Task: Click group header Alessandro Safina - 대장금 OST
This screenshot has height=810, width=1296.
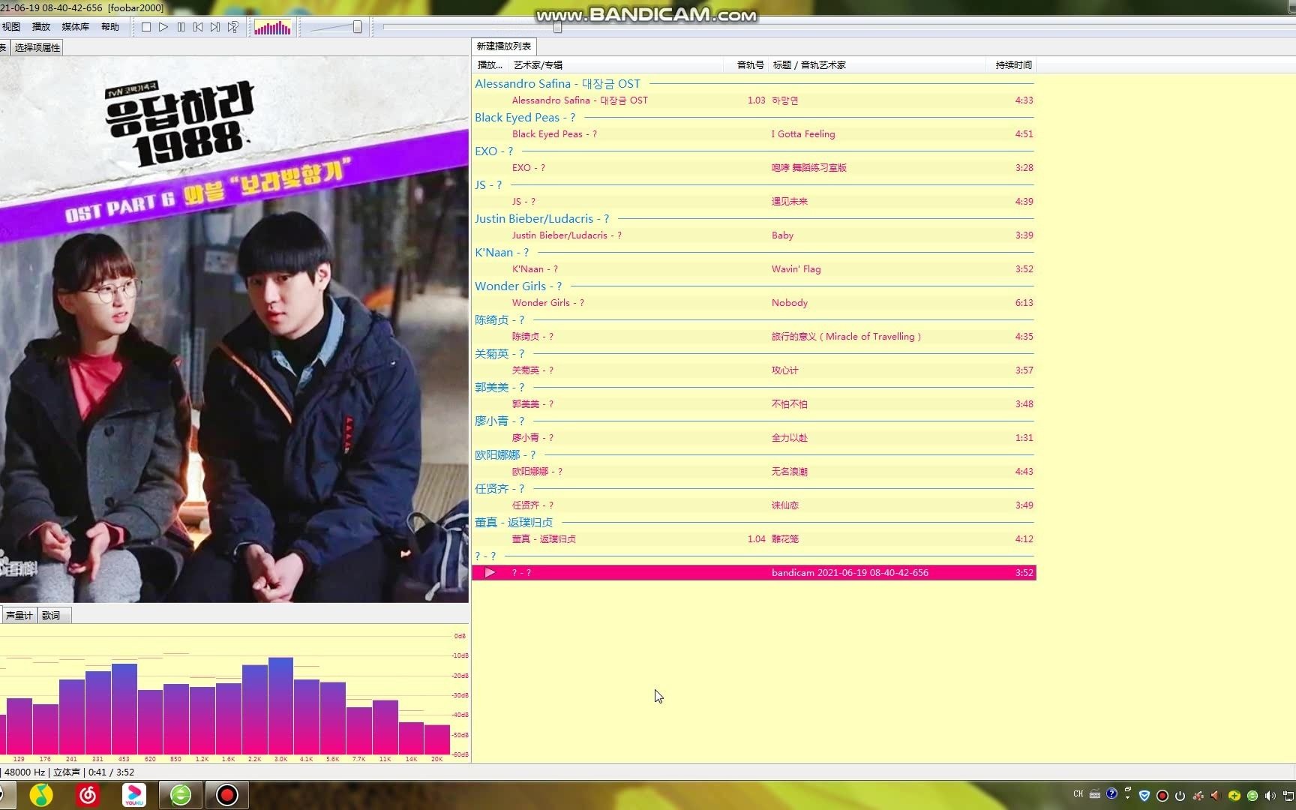Action: click(x=557, y=84)
